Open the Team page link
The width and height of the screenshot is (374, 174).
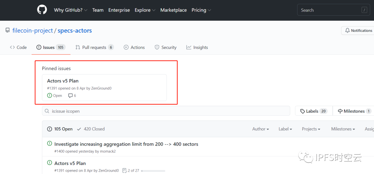pos(98,10)
